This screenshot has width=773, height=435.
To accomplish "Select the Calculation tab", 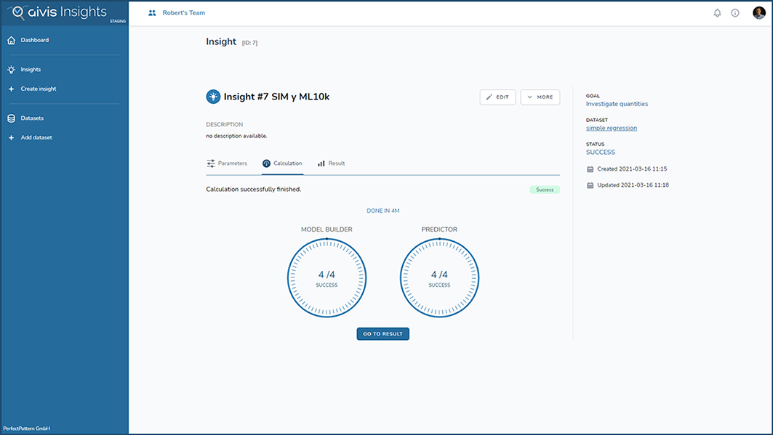I will click(282, 163).
